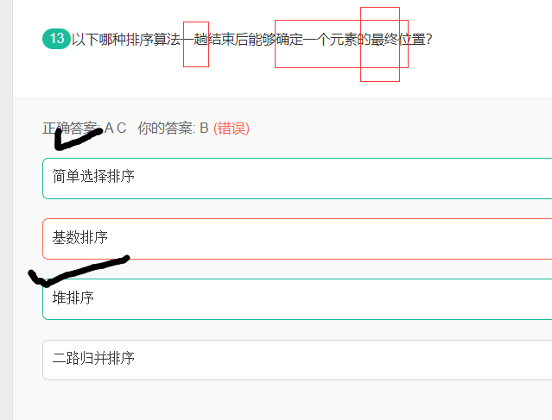Click the word 最终 inside the tall red box

pyautogui.click(x=384, y=40)
